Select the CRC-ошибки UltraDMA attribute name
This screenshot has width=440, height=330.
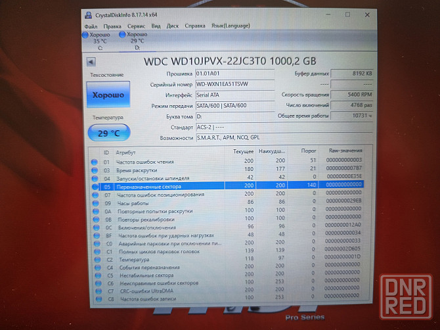click(x=146, y=291)
